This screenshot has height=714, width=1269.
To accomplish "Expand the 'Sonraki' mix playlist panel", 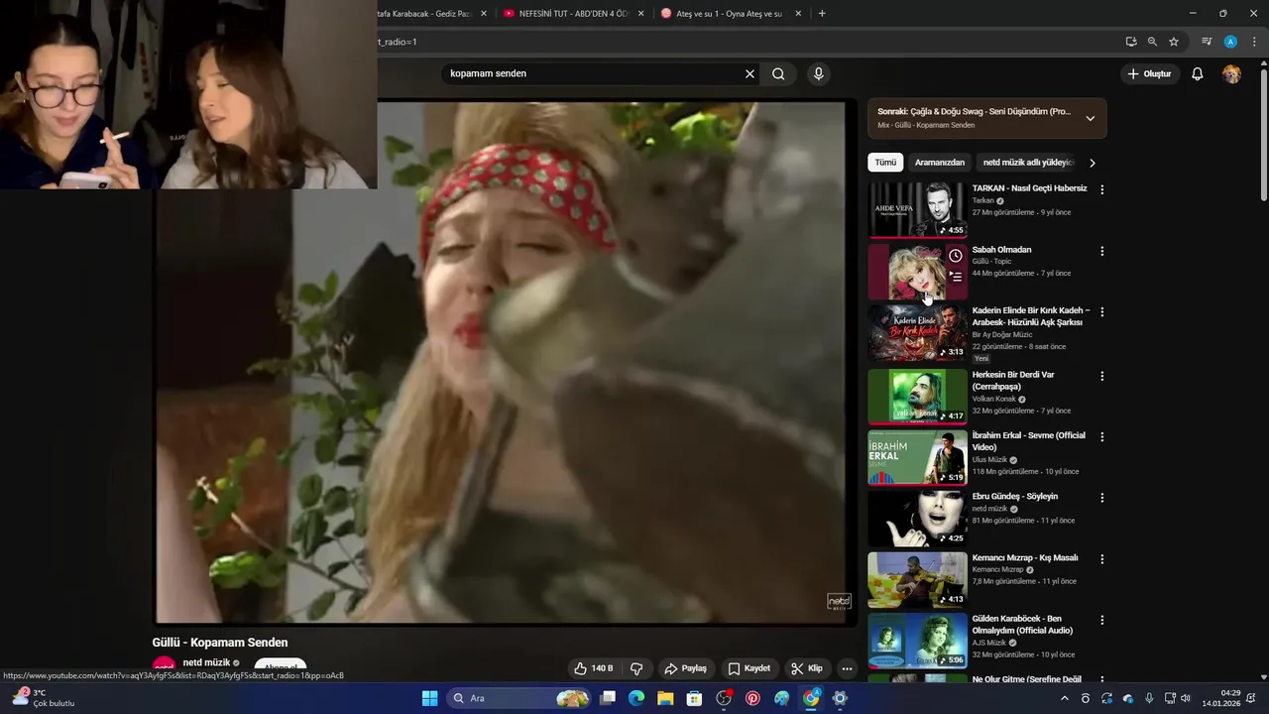I will [x=1091, y=118].
